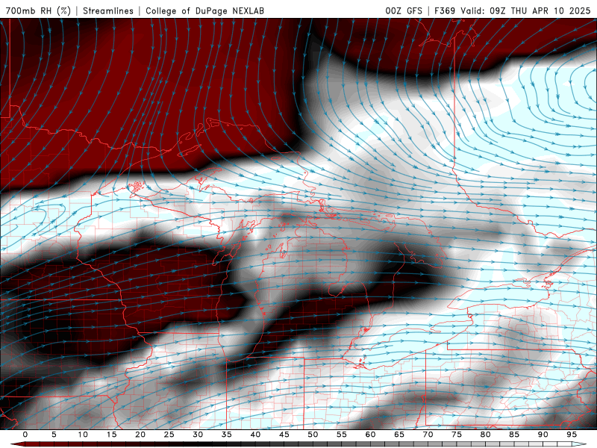The height and width of the screenshot is (448, 597).
Task: Click the "10" value on color scale
Action: tap(83, 435)
